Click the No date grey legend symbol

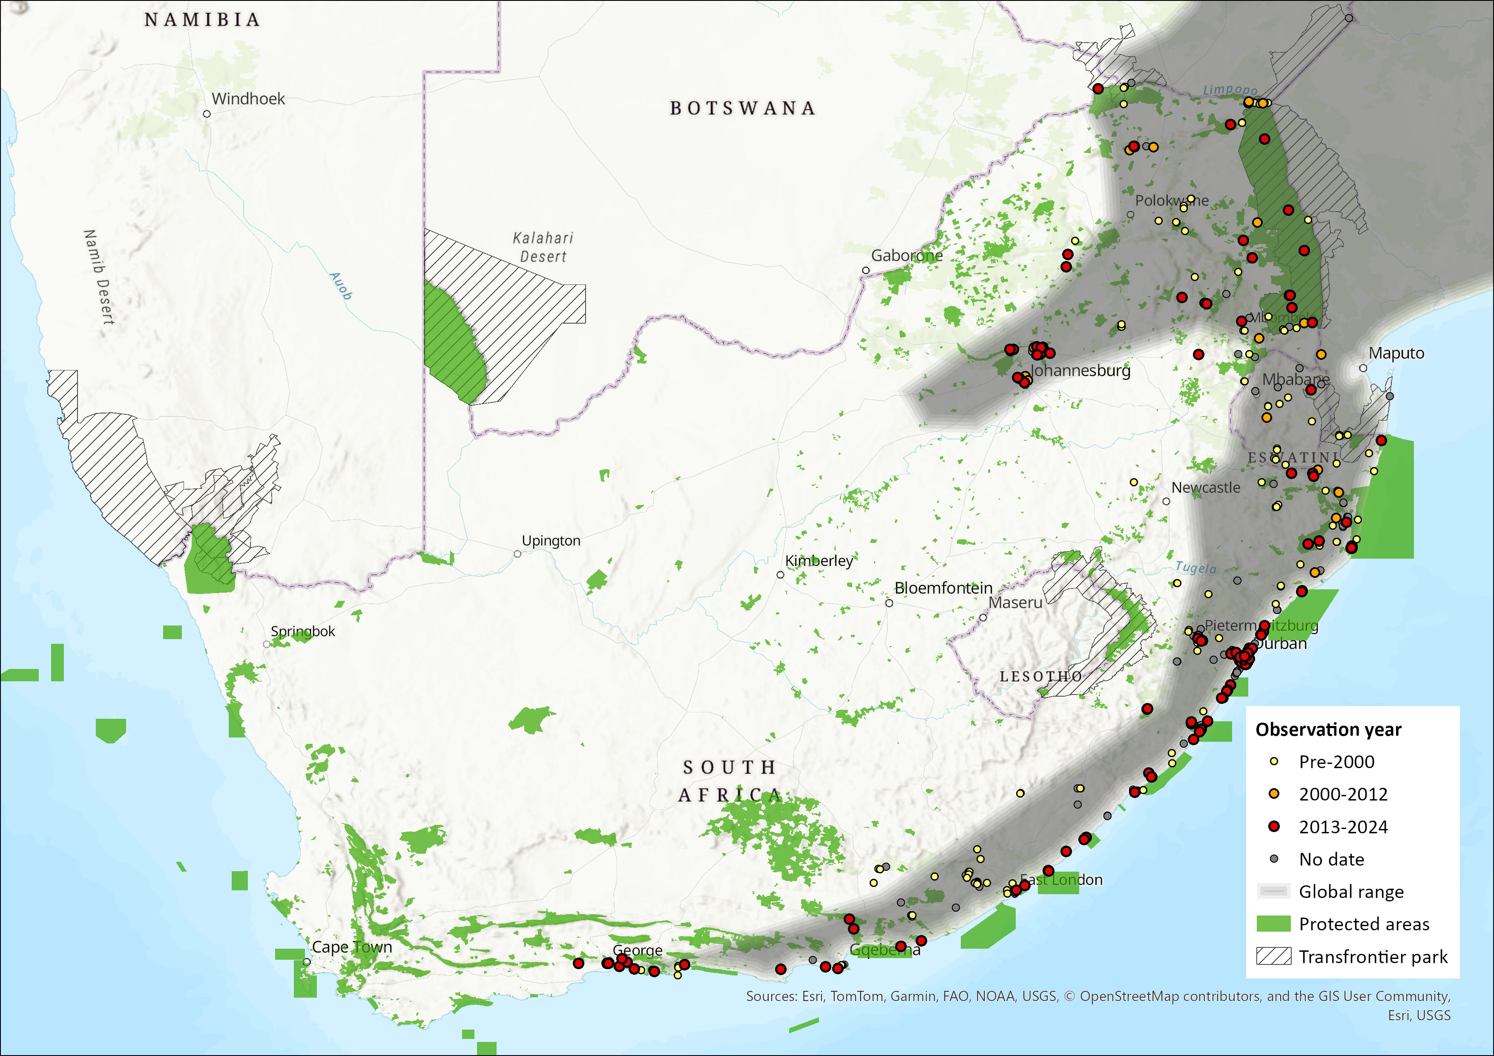point(1274,859)
